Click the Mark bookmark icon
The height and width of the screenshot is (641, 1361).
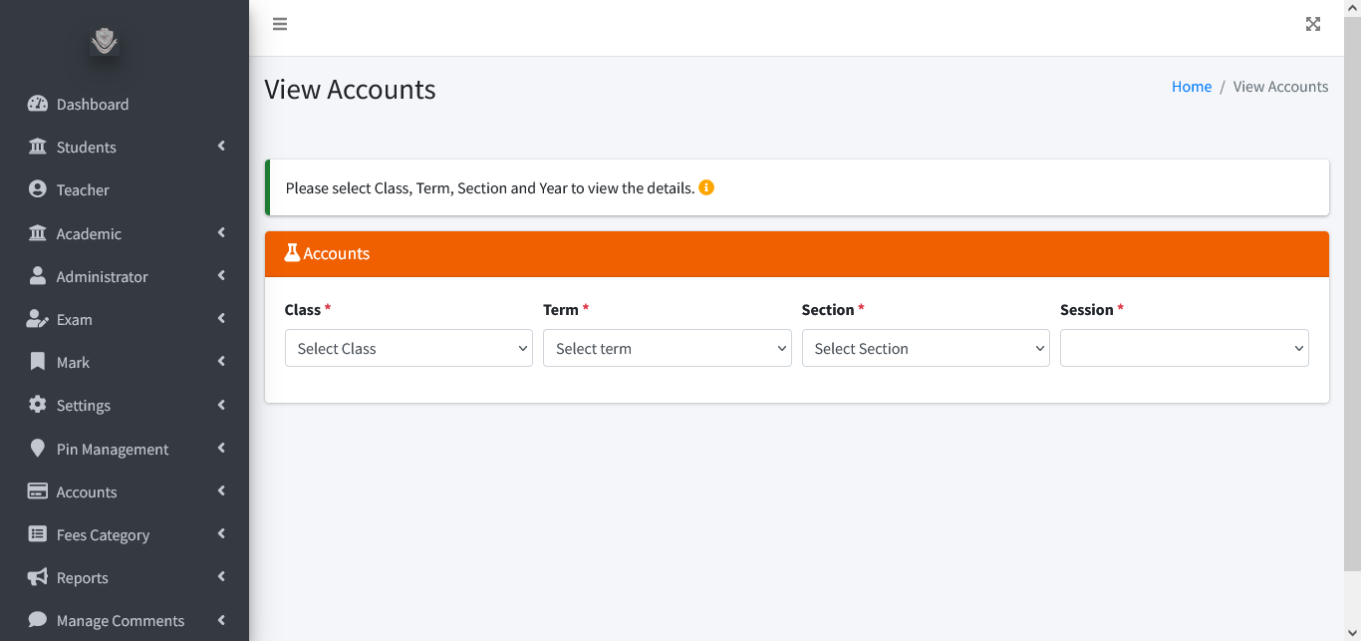coord(38,362)
